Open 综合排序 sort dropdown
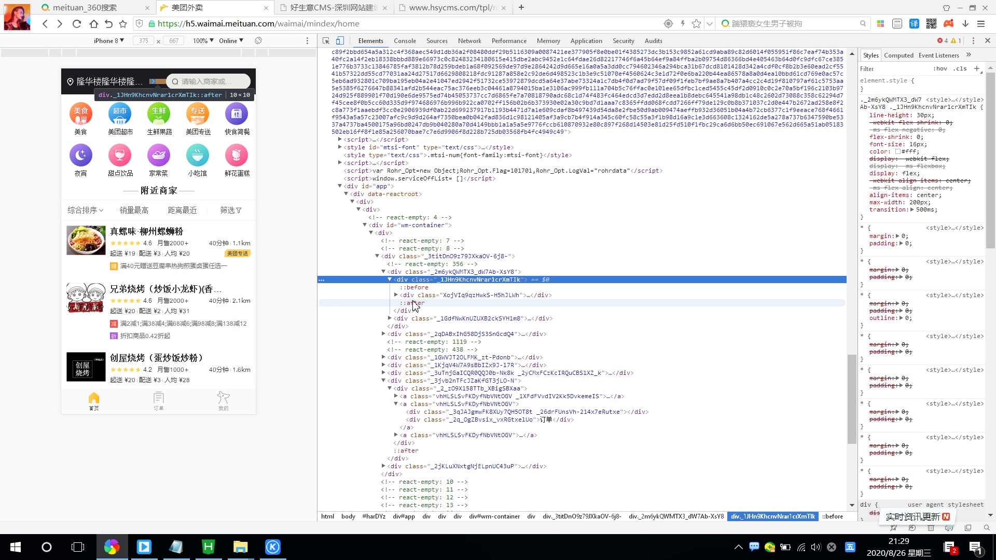 coord(86,210)
